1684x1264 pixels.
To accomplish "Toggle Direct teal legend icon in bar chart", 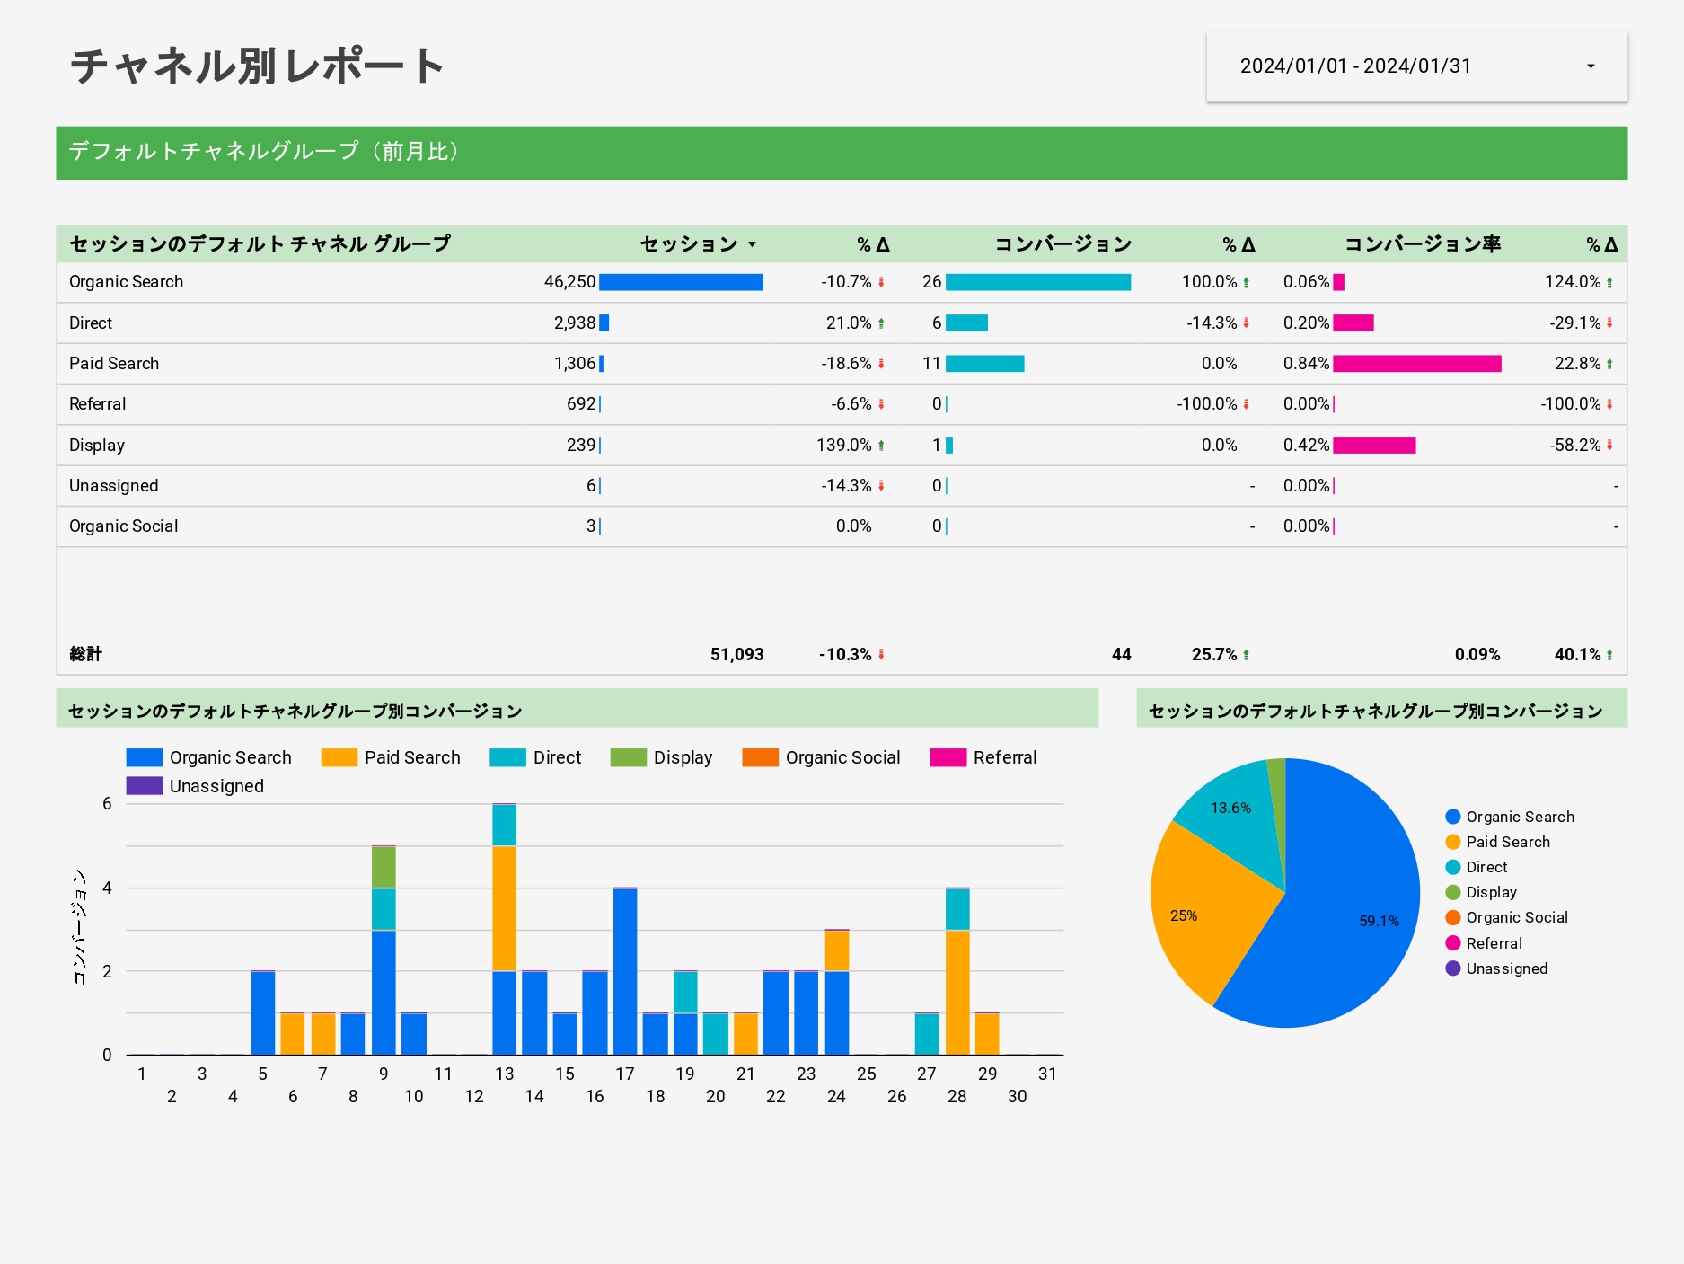I will [x=507, y=757].
